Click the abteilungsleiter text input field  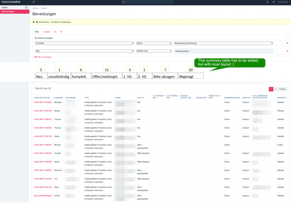click(x=223, y=51)
